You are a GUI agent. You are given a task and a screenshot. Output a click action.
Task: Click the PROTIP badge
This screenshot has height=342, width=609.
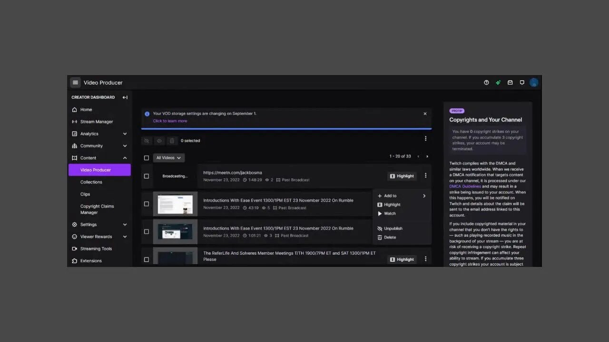[457, 111]
